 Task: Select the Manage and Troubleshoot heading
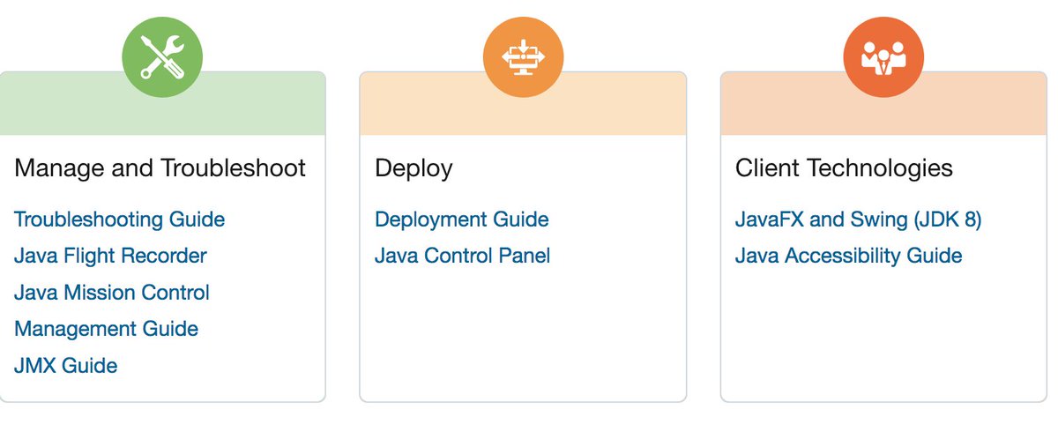point(160,168)
